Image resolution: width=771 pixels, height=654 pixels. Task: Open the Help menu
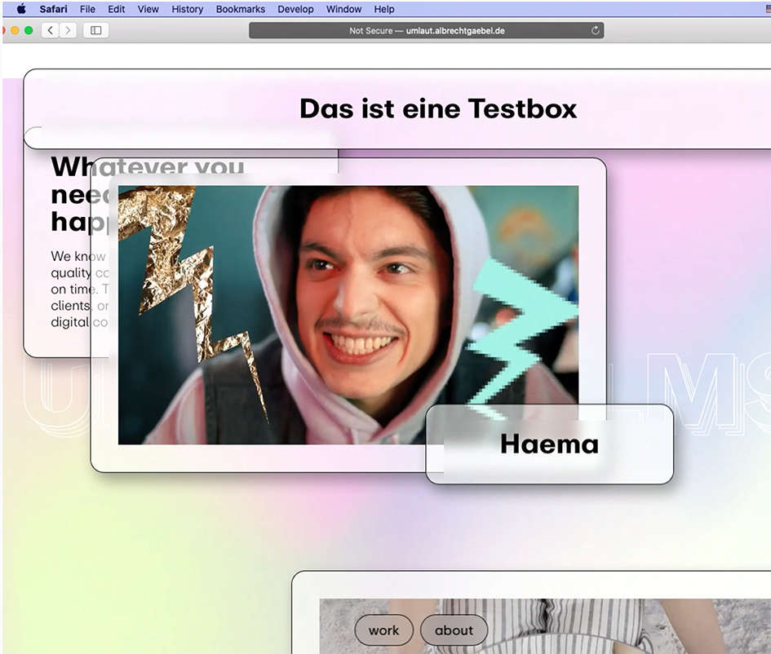[x=384, y=9]
